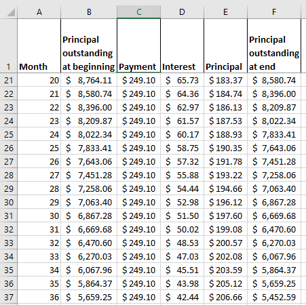This screenshot has height=305, width=306.
Task: Select month cell 24
Action: [39, 134]
